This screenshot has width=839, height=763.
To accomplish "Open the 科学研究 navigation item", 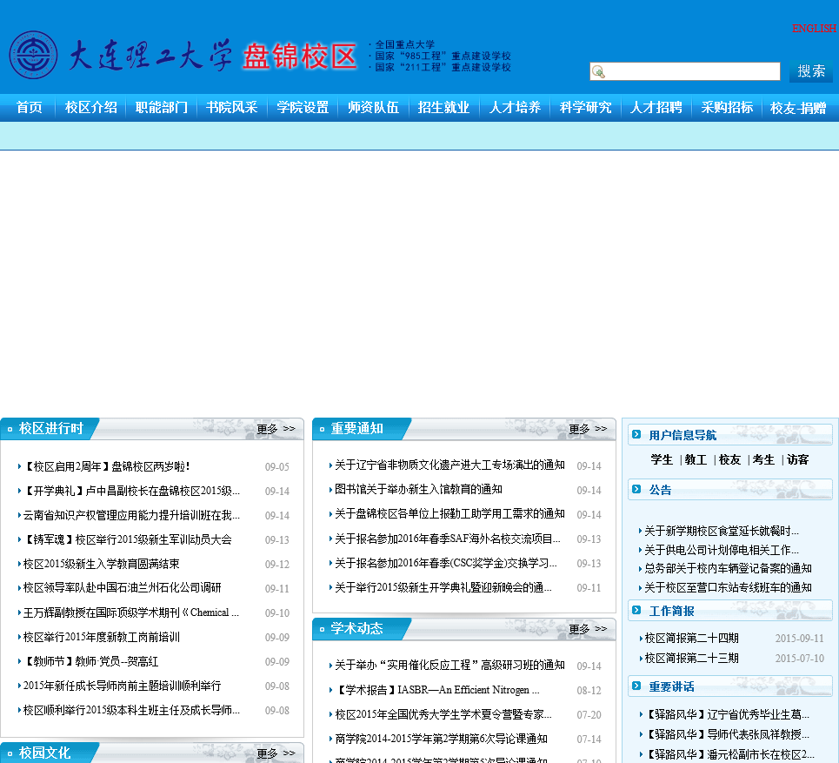I will coord(585,108).
